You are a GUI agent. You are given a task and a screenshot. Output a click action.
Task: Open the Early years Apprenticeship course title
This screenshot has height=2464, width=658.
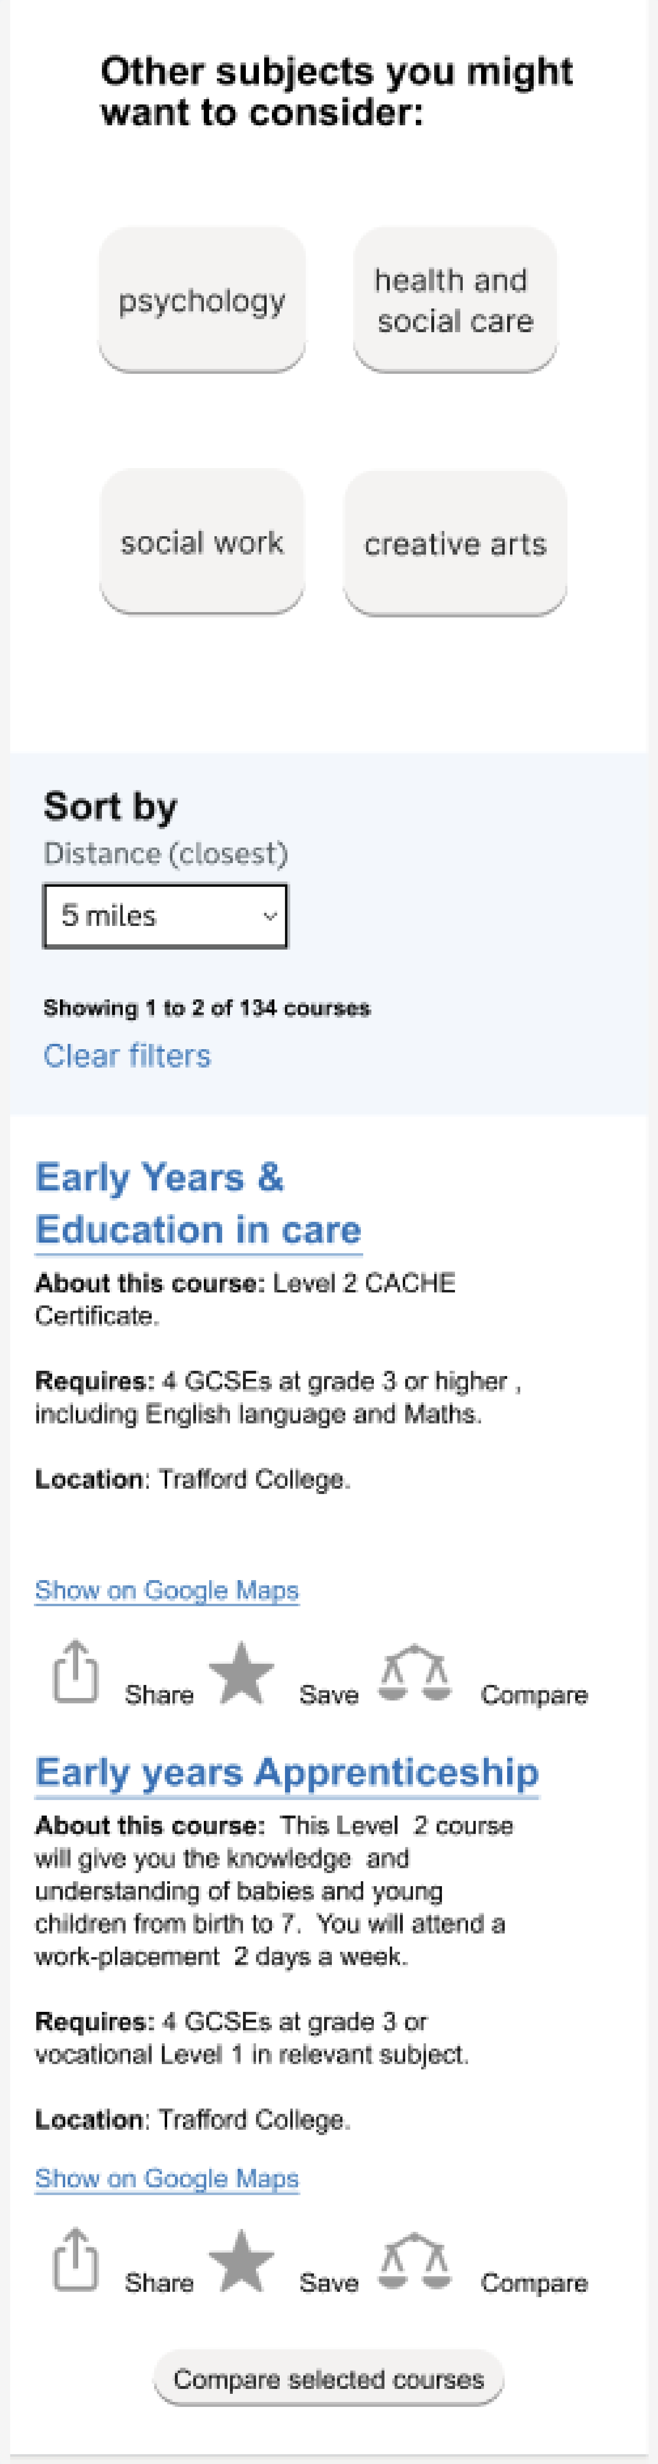(287, 1771)
